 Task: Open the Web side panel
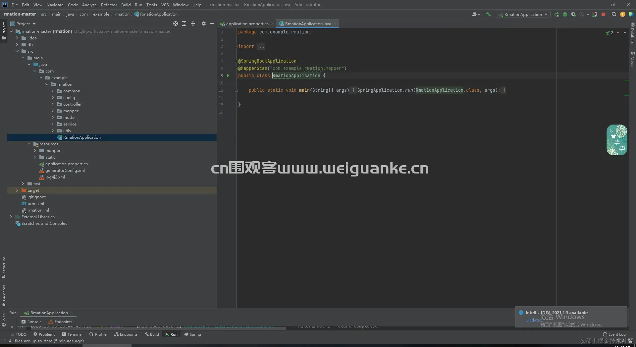pos(4,320)
